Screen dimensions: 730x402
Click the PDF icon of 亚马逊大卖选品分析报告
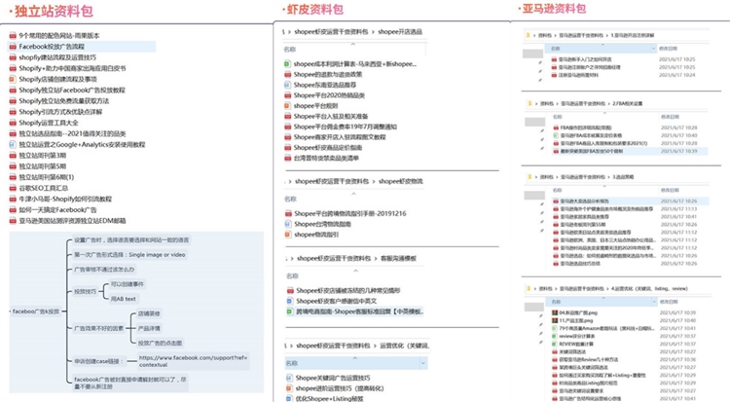tap(556, 201)
